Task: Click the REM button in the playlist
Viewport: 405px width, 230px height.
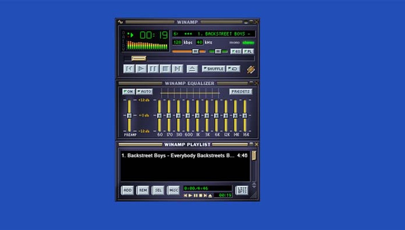Action: tap(142, 190)
